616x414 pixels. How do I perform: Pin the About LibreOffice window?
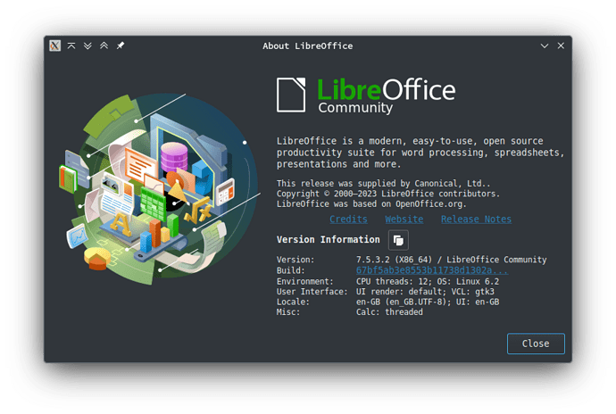point(121,46)
